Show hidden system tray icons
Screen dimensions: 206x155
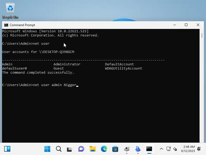point(161,149)
